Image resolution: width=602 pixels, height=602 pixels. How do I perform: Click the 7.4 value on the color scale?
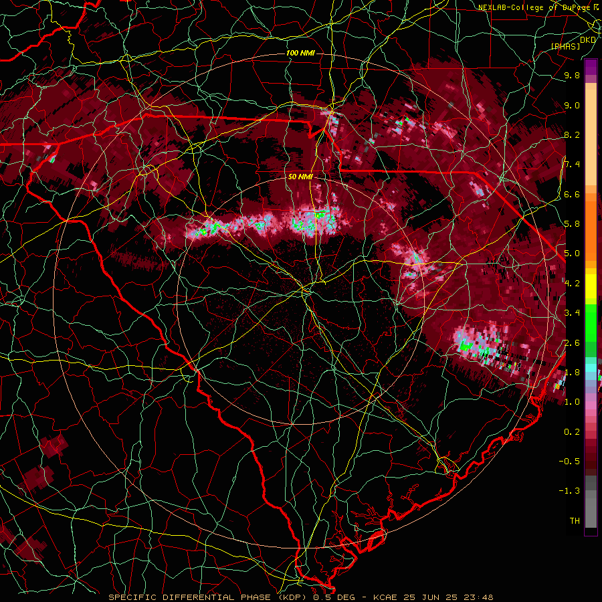point(572,165)
